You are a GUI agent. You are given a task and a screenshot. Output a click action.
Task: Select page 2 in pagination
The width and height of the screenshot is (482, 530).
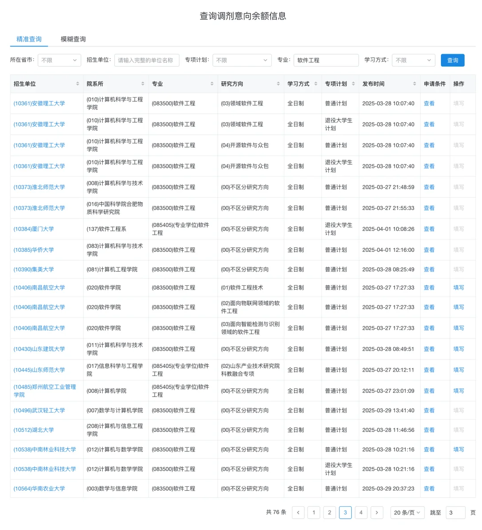(329, 513)
